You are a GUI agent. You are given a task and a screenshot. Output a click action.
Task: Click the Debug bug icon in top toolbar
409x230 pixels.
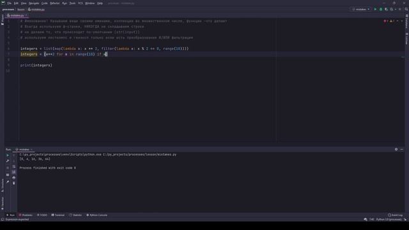tap(381, 9)
